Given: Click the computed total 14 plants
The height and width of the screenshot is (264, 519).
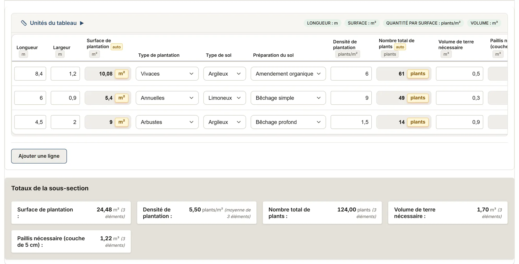Looking at the screenshot, I should coord(404,122).
